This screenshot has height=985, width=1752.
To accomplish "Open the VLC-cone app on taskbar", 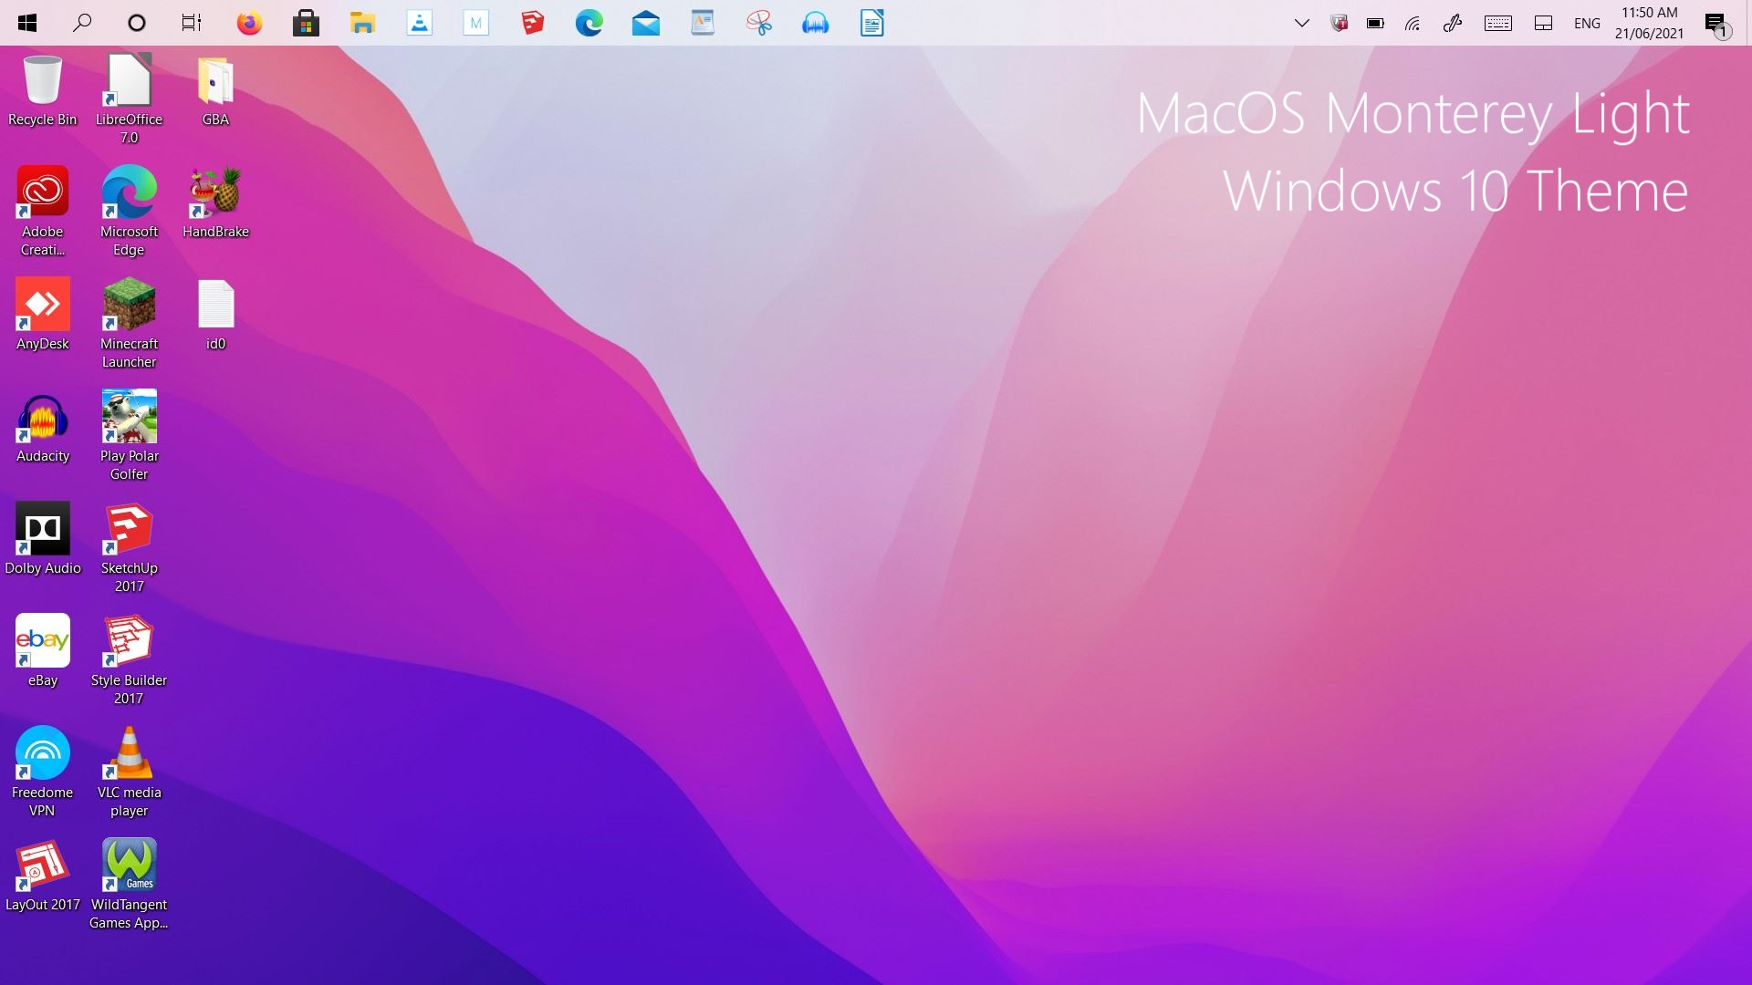I will pyautogui.click(x=419, y=23).
